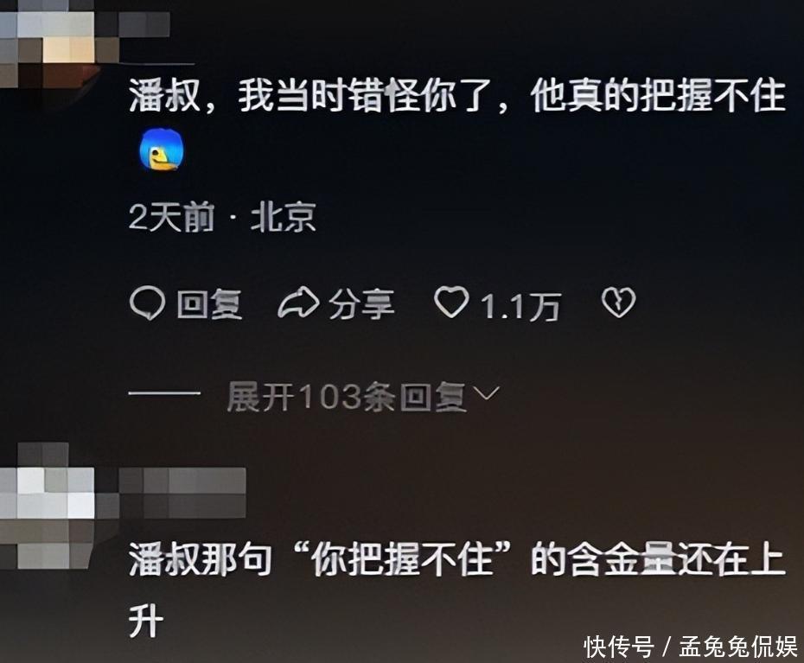Click the 分享 label to share

(x=361, y=303)
